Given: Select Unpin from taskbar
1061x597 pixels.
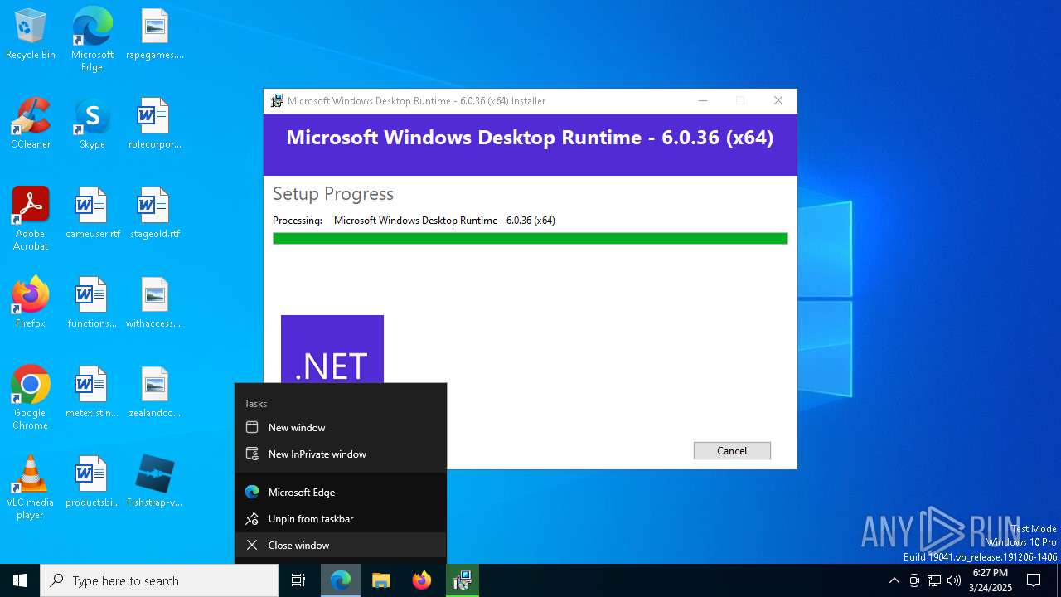Looking at the screenshot, I should [341, 519].
